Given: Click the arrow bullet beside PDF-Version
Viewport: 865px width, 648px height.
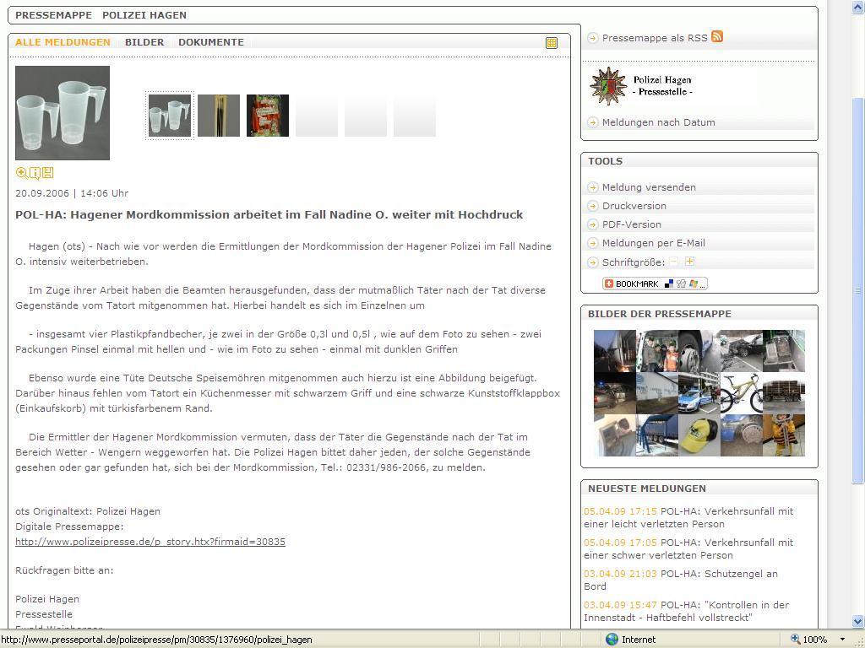Looking at the screenshot, I should point(593,224).
